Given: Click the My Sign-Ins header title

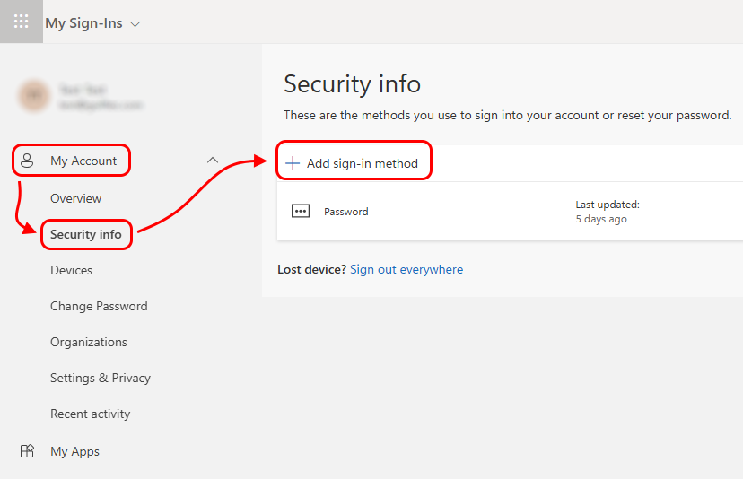Looking at the screenshot, I should (85, 23).
